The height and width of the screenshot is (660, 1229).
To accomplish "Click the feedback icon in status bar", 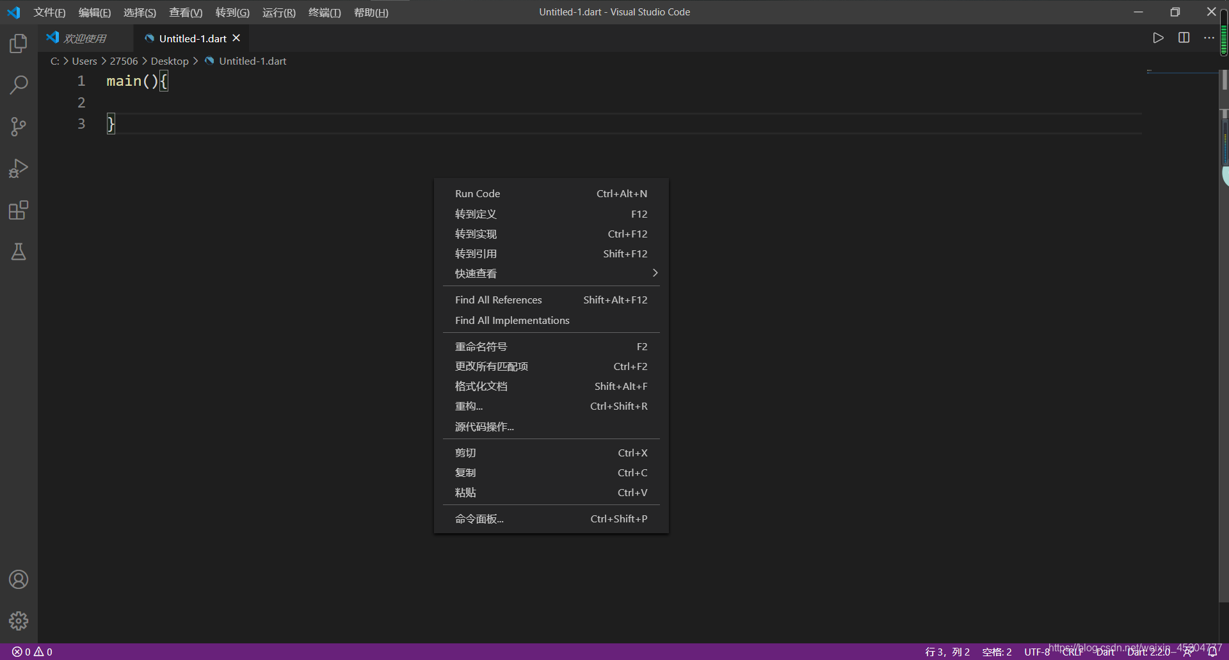I will [x=1189, y=652].
